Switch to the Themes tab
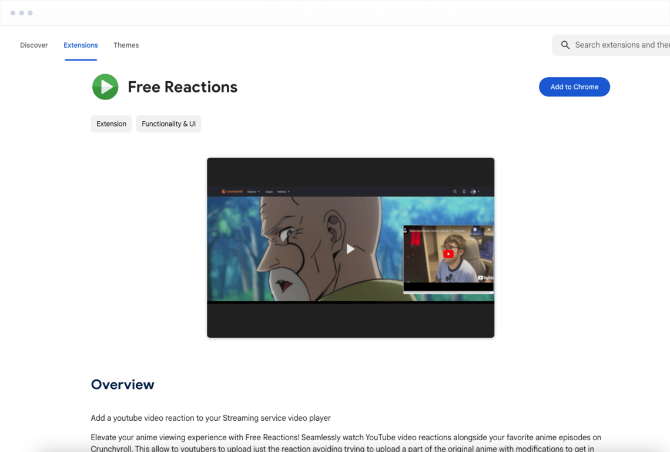Viewport: 670px width, 452px height. [x=126, y=45]
